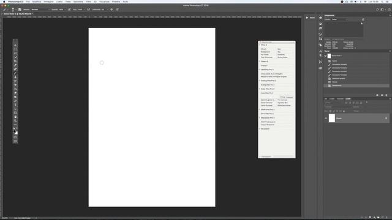Select the Spot Healing Brush tool

click(x=15, y=69)
